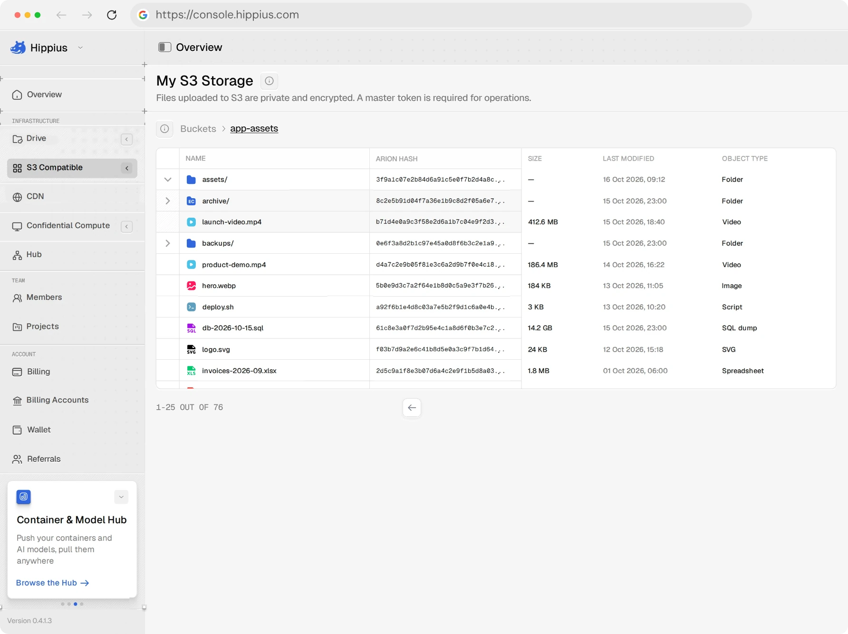Click the logo.svg file icon
This screenshot has height=634, width=848.
[x=191, y=349]
